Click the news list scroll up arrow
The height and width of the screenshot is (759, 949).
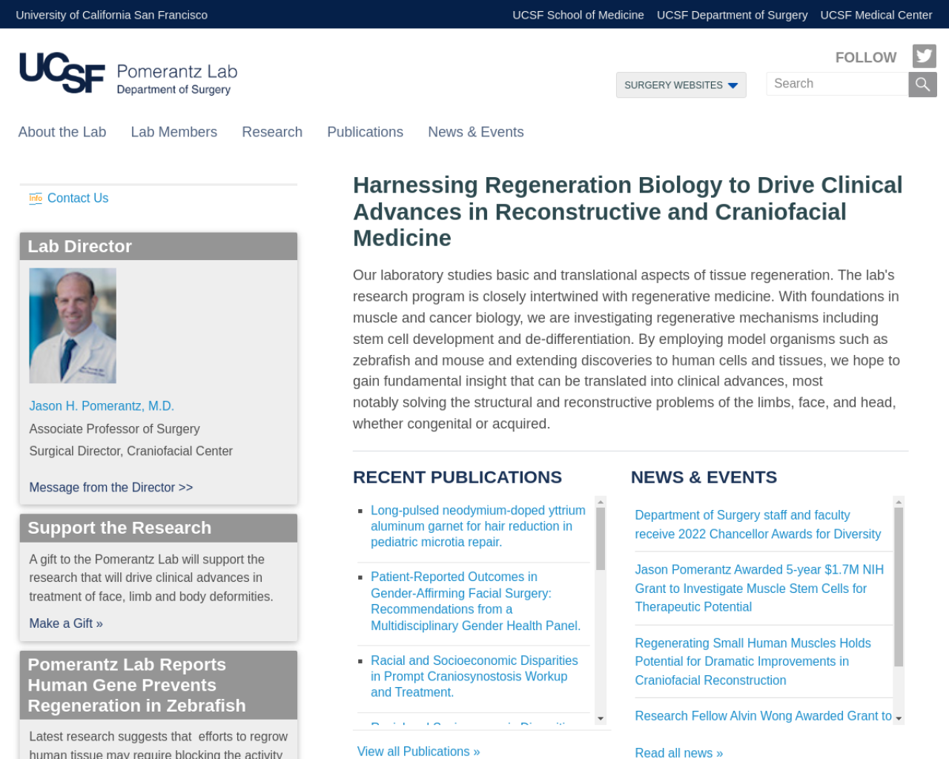coord(899,502)
